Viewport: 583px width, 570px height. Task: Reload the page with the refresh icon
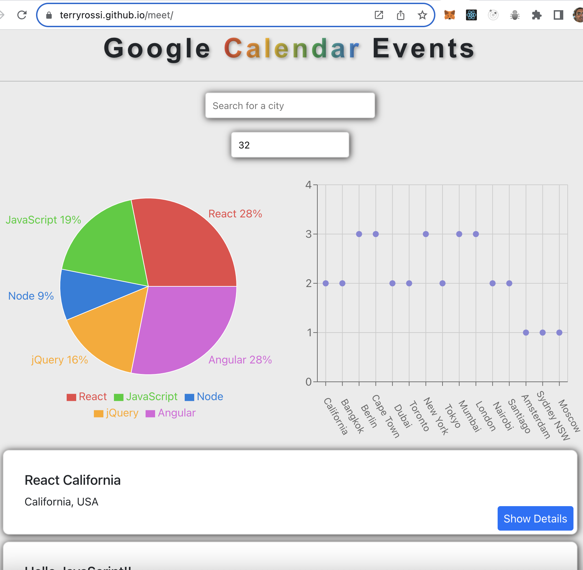(22, 15)
